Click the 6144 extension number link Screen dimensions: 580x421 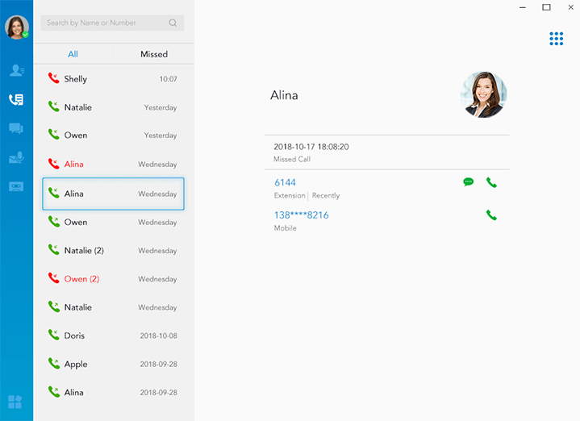(285, 183)
